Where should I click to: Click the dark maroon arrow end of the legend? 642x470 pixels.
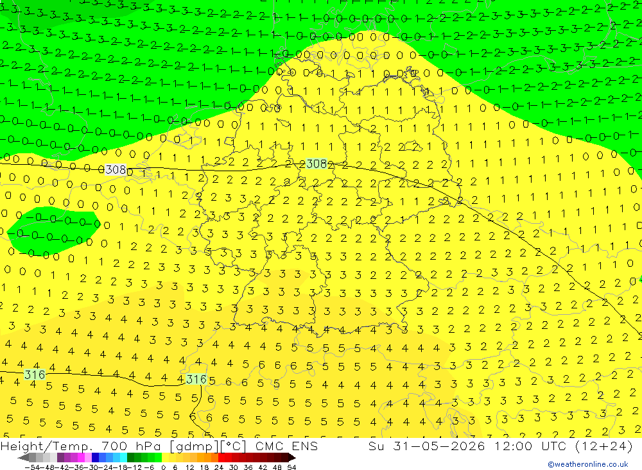coord(292,457)
